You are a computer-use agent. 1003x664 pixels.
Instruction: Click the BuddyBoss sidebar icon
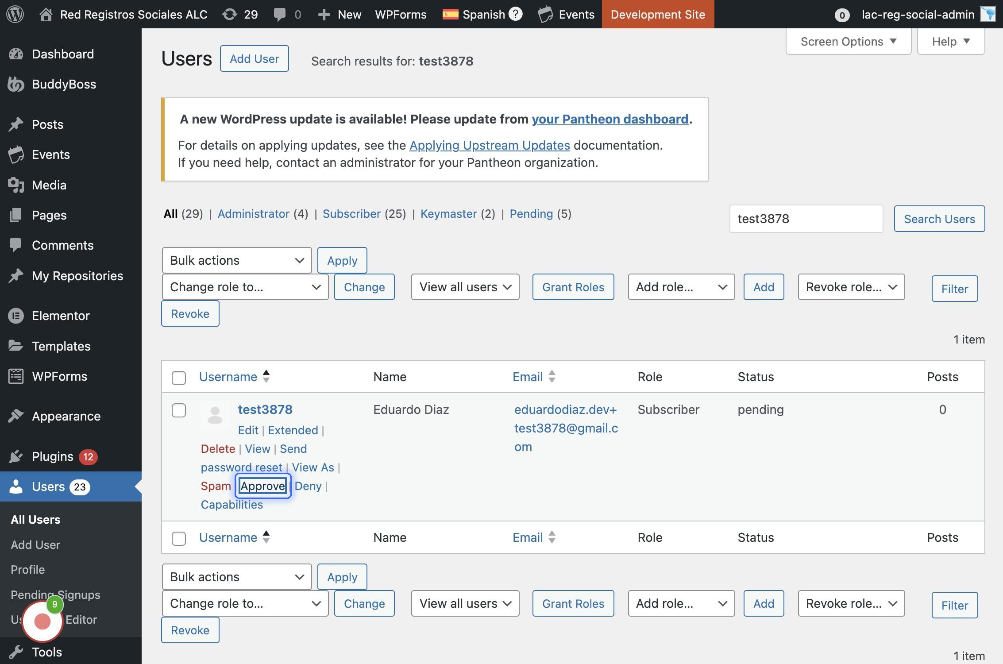point(16,84)
